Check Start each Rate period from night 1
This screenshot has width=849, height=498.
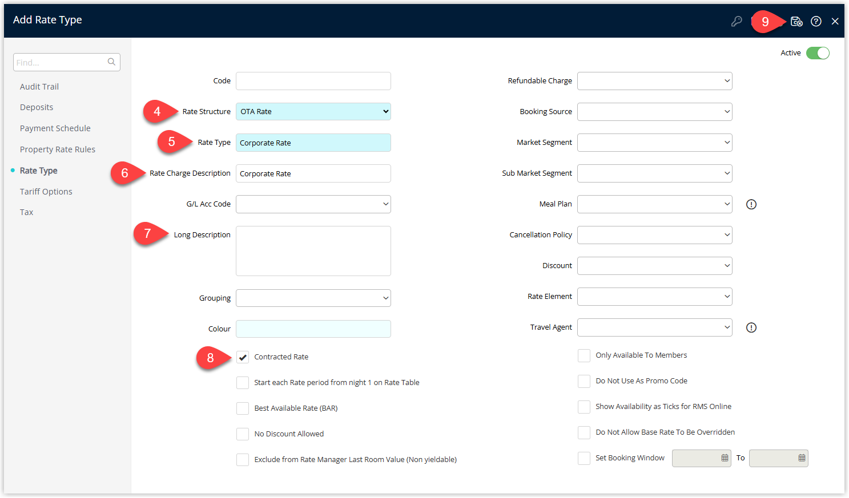tap(243, 383)
